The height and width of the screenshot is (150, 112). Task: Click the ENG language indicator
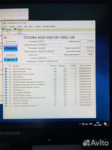(91, 124)
